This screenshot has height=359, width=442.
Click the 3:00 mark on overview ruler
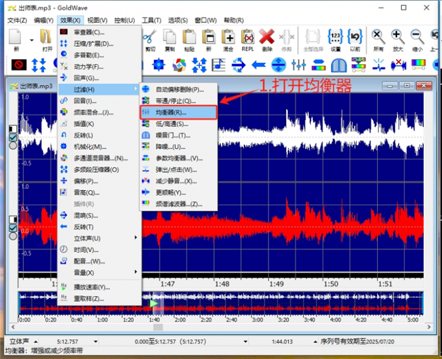(x=257, y=320)
